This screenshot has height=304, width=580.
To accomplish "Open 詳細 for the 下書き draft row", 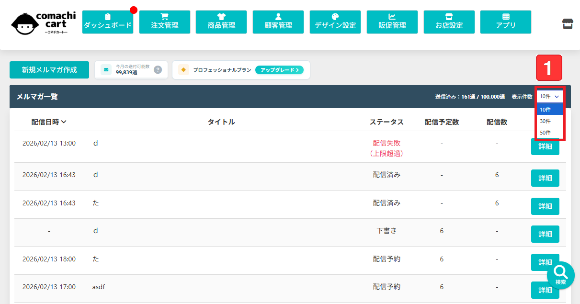I will [545, 234].
